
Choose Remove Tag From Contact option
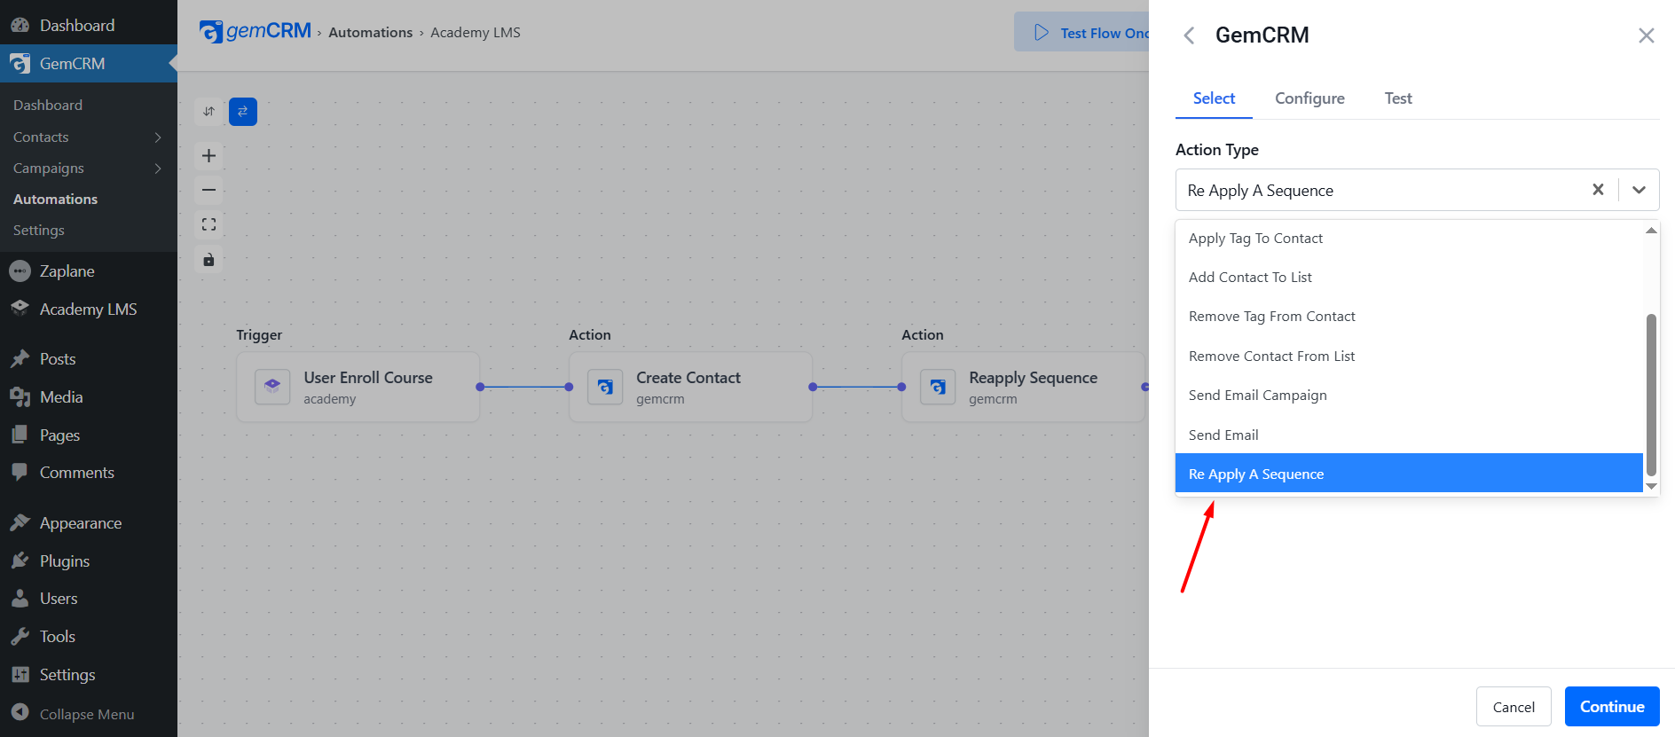coord(1409,317)
